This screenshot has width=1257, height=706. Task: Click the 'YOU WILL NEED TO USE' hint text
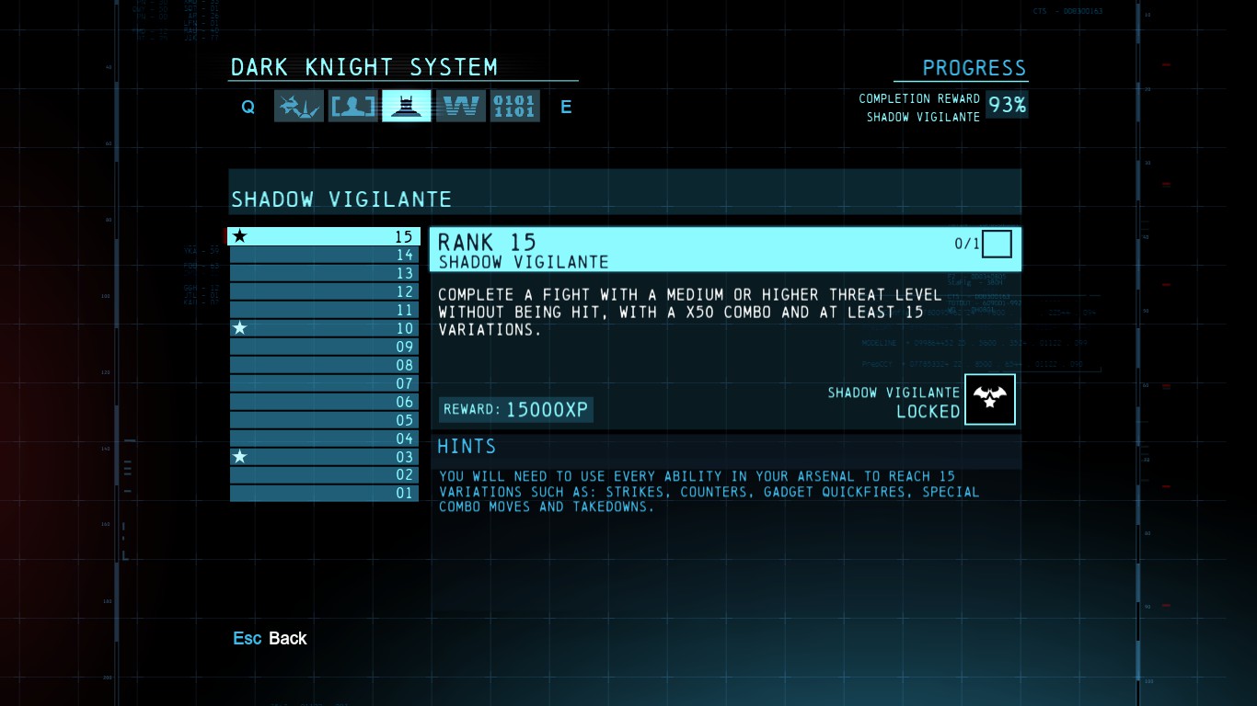coord(709,492)
